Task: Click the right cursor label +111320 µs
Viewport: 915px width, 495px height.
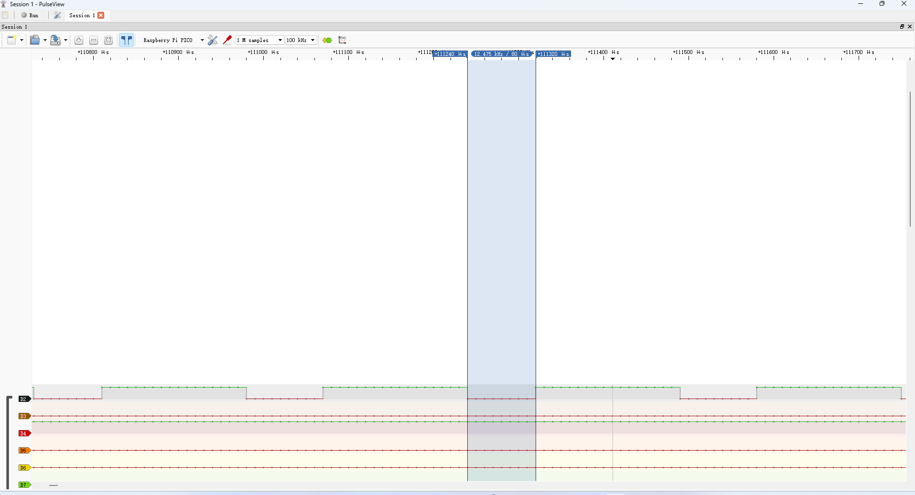Action: coord(553,54)
